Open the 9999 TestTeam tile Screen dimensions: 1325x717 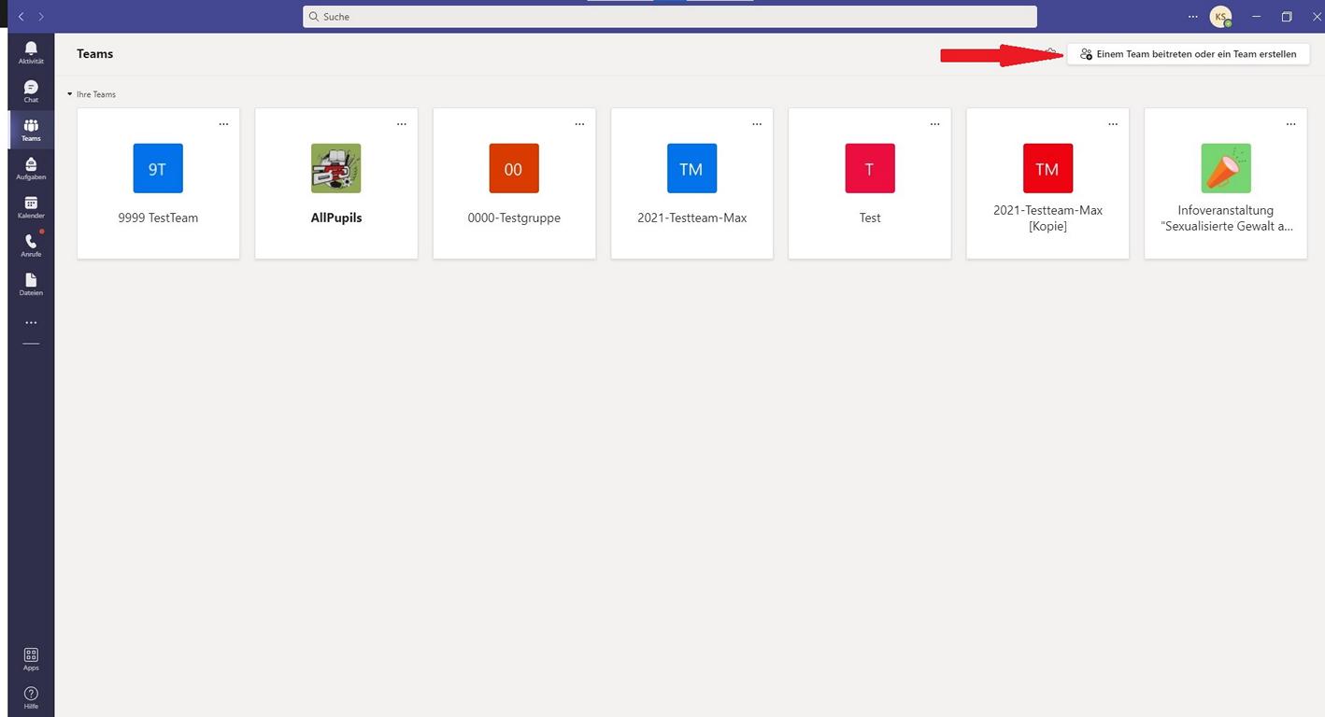(158, 184)
